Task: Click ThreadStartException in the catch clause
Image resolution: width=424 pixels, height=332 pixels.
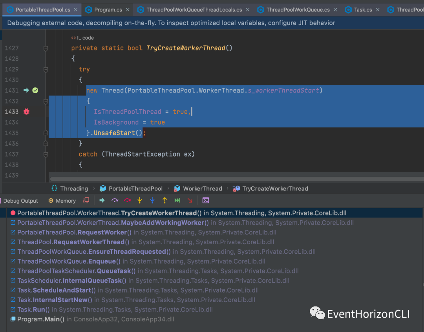Action: point(143,154)
